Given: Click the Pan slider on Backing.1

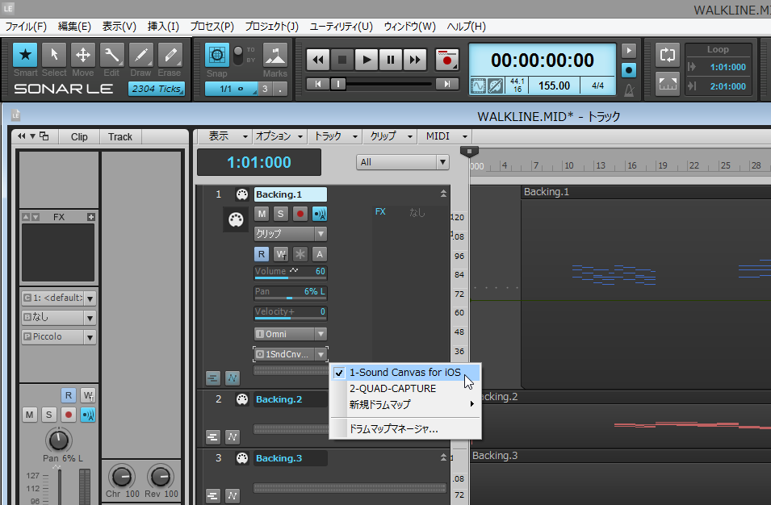Looking at the screenshot, I should tap(290, 292).
